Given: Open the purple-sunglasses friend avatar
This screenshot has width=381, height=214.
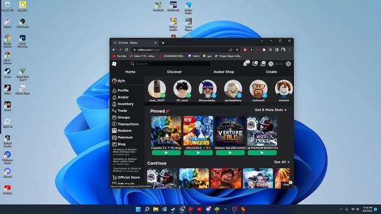Looking at the screenshot, I should (208, 89).
